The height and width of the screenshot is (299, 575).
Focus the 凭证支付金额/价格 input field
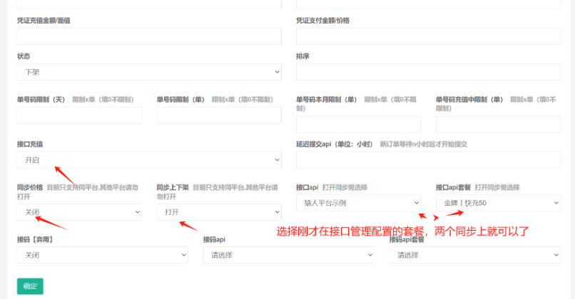428,36
